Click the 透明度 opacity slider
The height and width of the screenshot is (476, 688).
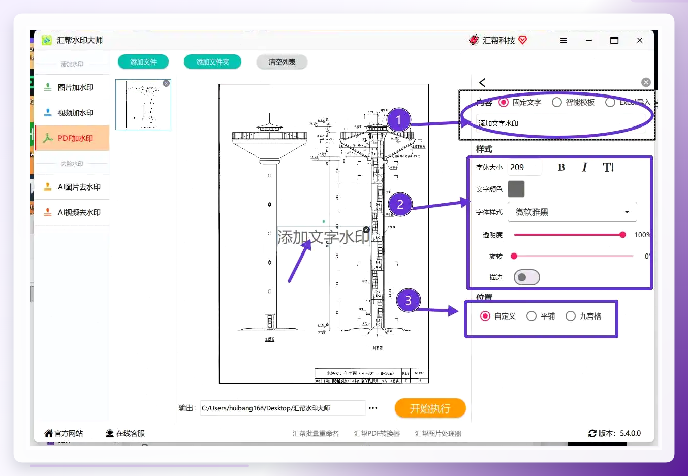[x=570, y=235]
